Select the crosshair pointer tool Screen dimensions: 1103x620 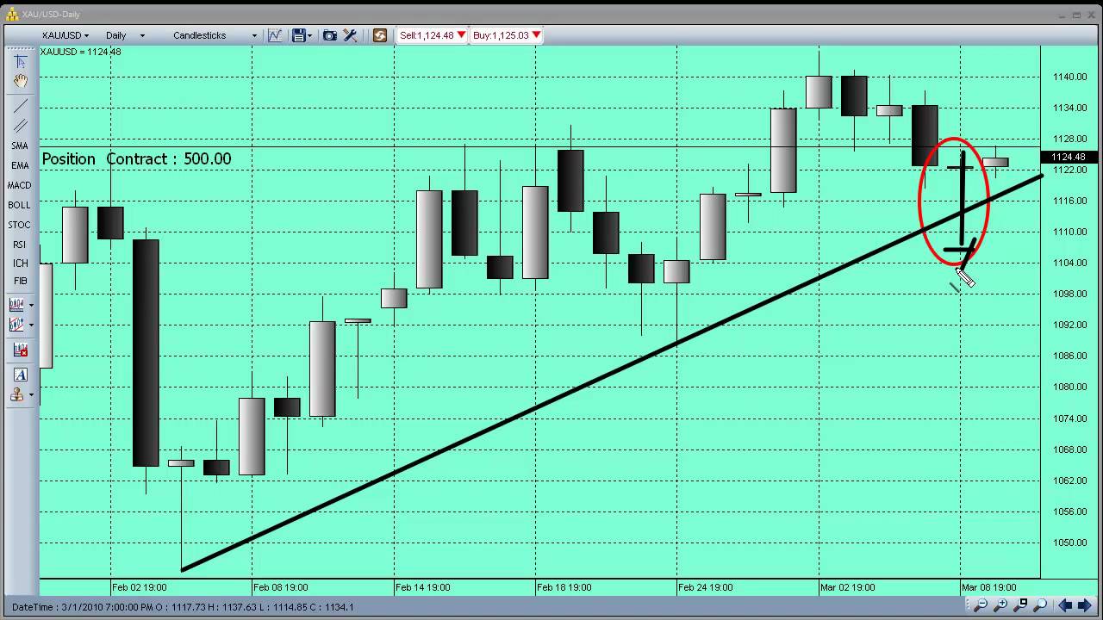click(x=20, y=62)
